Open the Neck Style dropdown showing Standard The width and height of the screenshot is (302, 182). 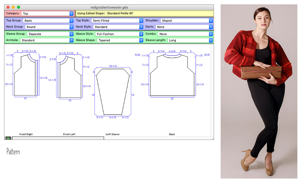118,27
